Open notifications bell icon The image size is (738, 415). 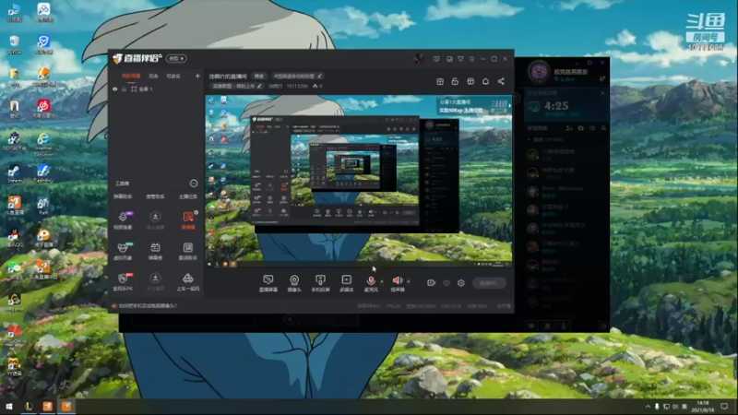485,81
